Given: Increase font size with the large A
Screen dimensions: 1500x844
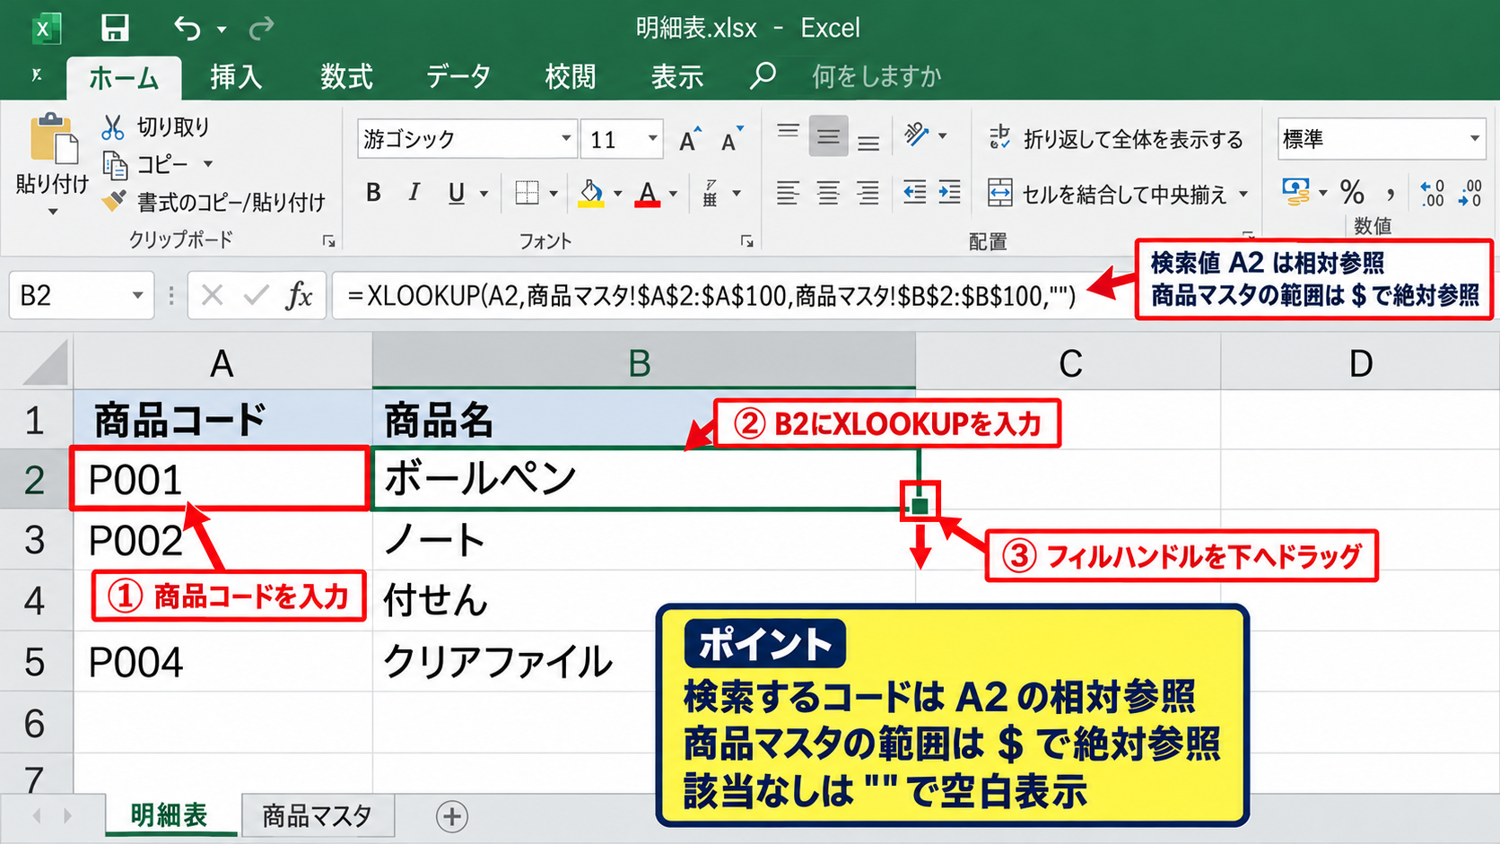Looking at the screenshot, I should [x=689, y=139].
